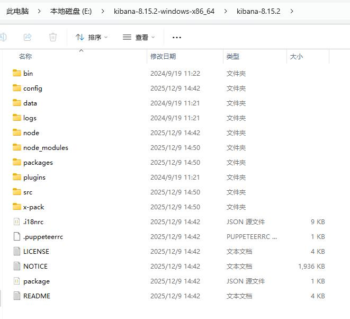Click the .puppeteerrc file name
The height and width of the screenshot is (319, 350).
pos(43,237)
